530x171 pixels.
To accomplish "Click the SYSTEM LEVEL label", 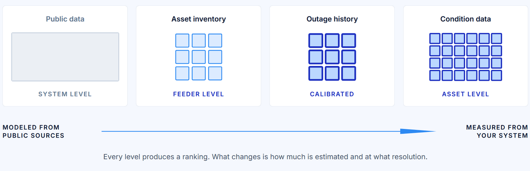I will tap(65, 94).
